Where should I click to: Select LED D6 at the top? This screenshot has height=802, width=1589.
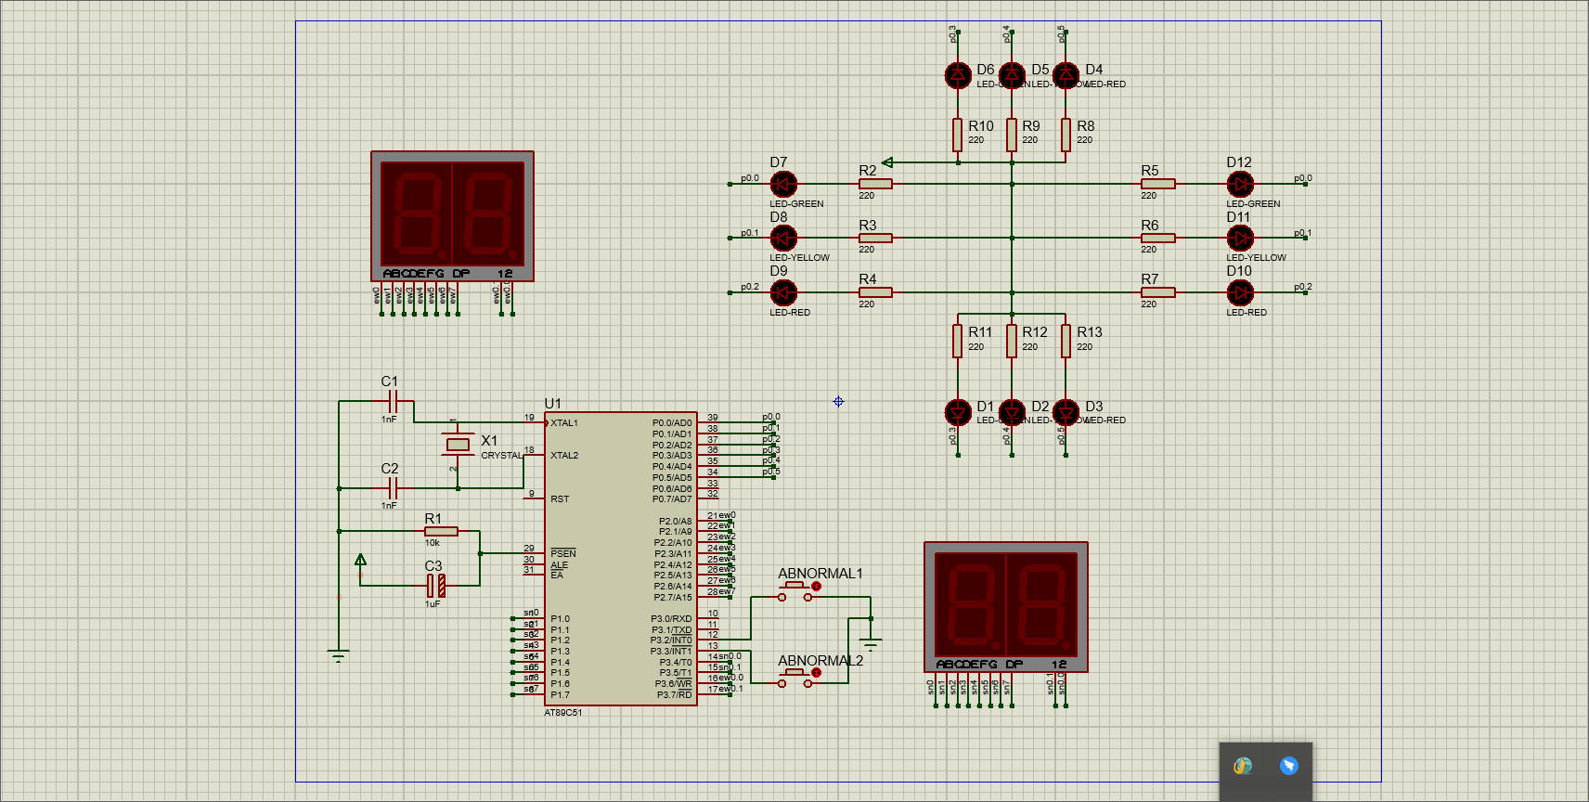coord(958,74)
